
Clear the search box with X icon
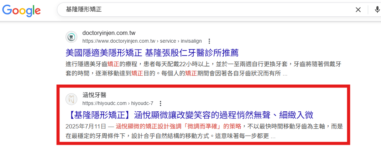tap(358, 10)
